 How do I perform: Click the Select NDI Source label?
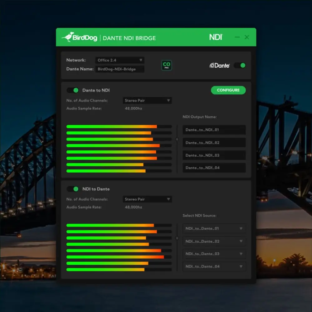tap(200, 216)
